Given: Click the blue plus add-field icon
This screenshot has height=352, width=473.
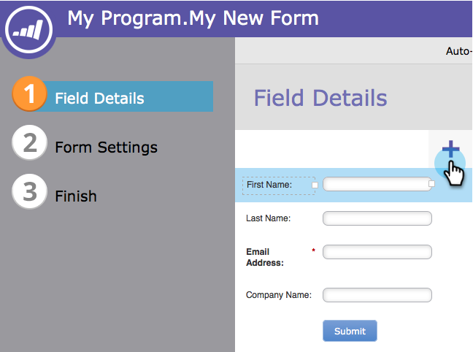Looking at the screenshot, I should point(450,150).
